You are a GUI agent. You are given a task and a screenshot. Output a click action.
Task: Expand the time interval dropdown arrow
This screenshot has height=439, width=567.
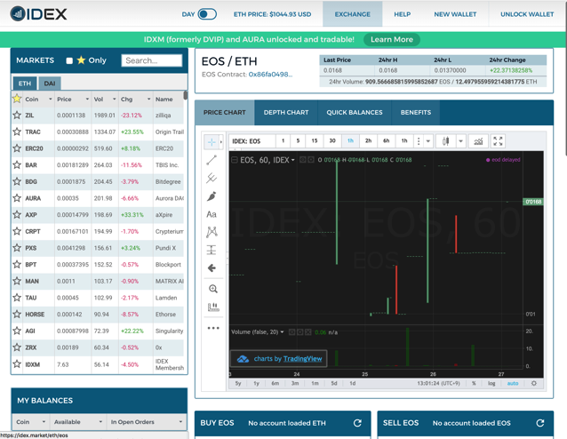[x=428, y=141]
